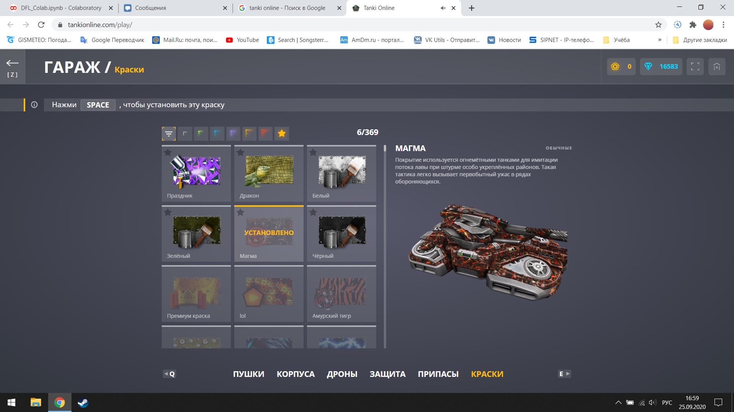
Task: Filter paints by green flag rarity
Action: [201, 134]
